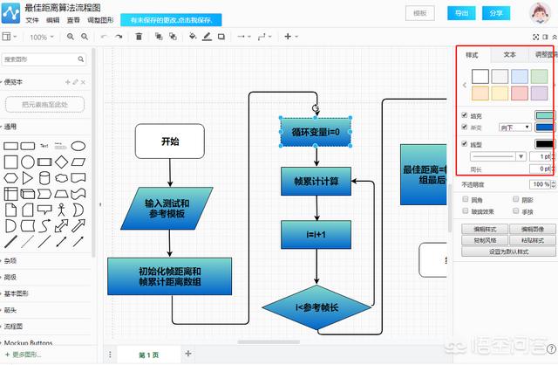Pick the cylinder shape from palette
Image resolution: width=558 pixels, height=365 pixels.
coord(44,178)
